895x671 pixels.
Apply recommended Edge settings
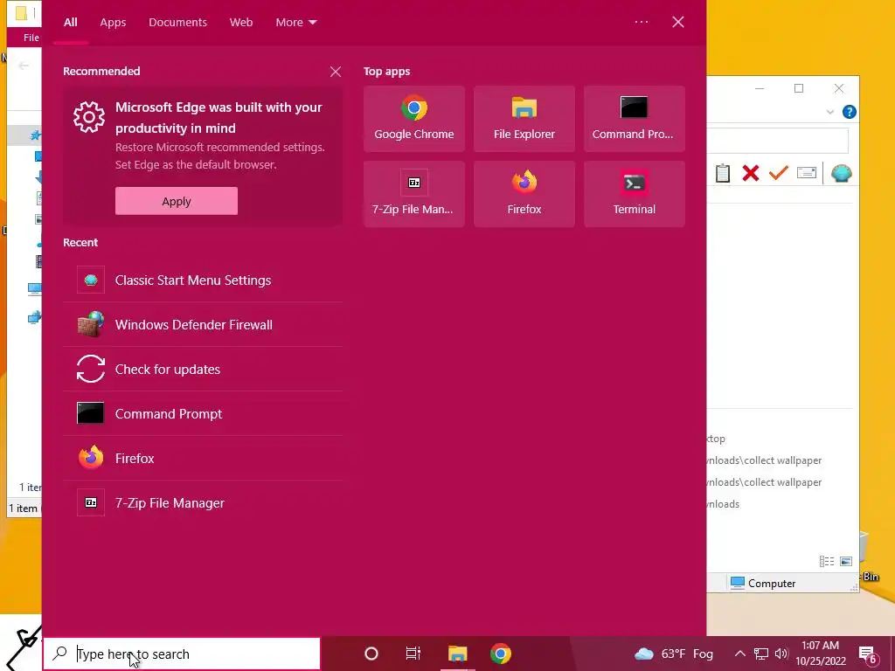[x=177, y=201]
